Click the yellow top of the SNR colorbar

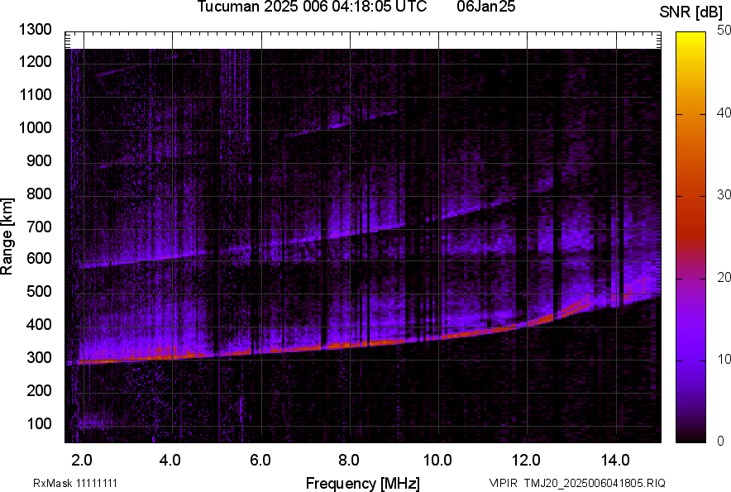point(691,36)
